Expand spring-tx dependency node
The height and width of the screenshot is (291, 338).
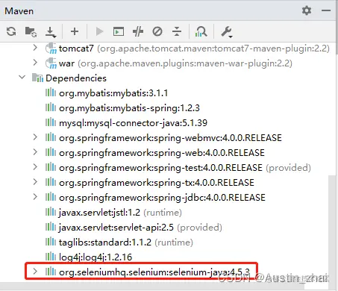pos(35,182)
